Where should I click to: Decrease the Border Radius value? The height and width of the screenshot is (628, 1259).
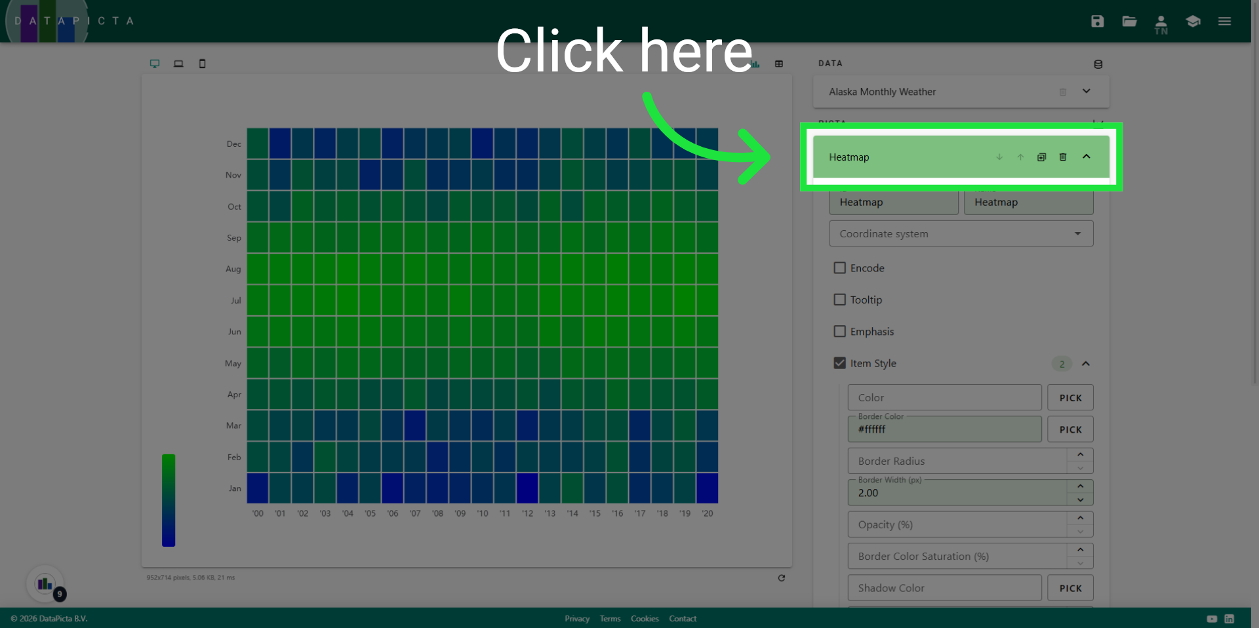coord(1080,467)
